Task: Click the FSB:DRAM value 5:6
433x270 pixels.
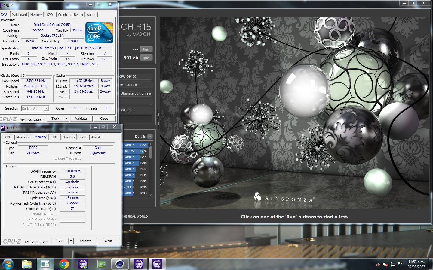Action: 72,176
